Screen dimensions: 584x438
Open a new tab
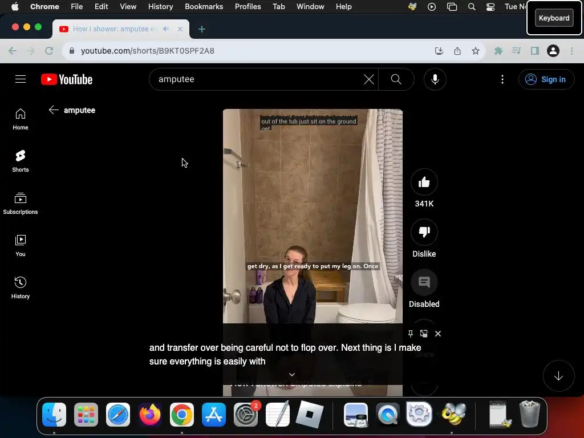tap(201, 29)
